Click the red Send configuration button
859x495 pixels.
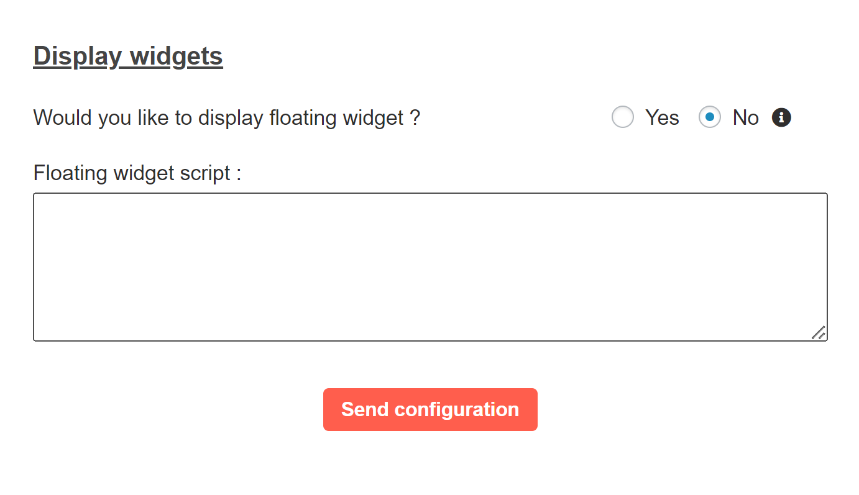pos(430,409)
